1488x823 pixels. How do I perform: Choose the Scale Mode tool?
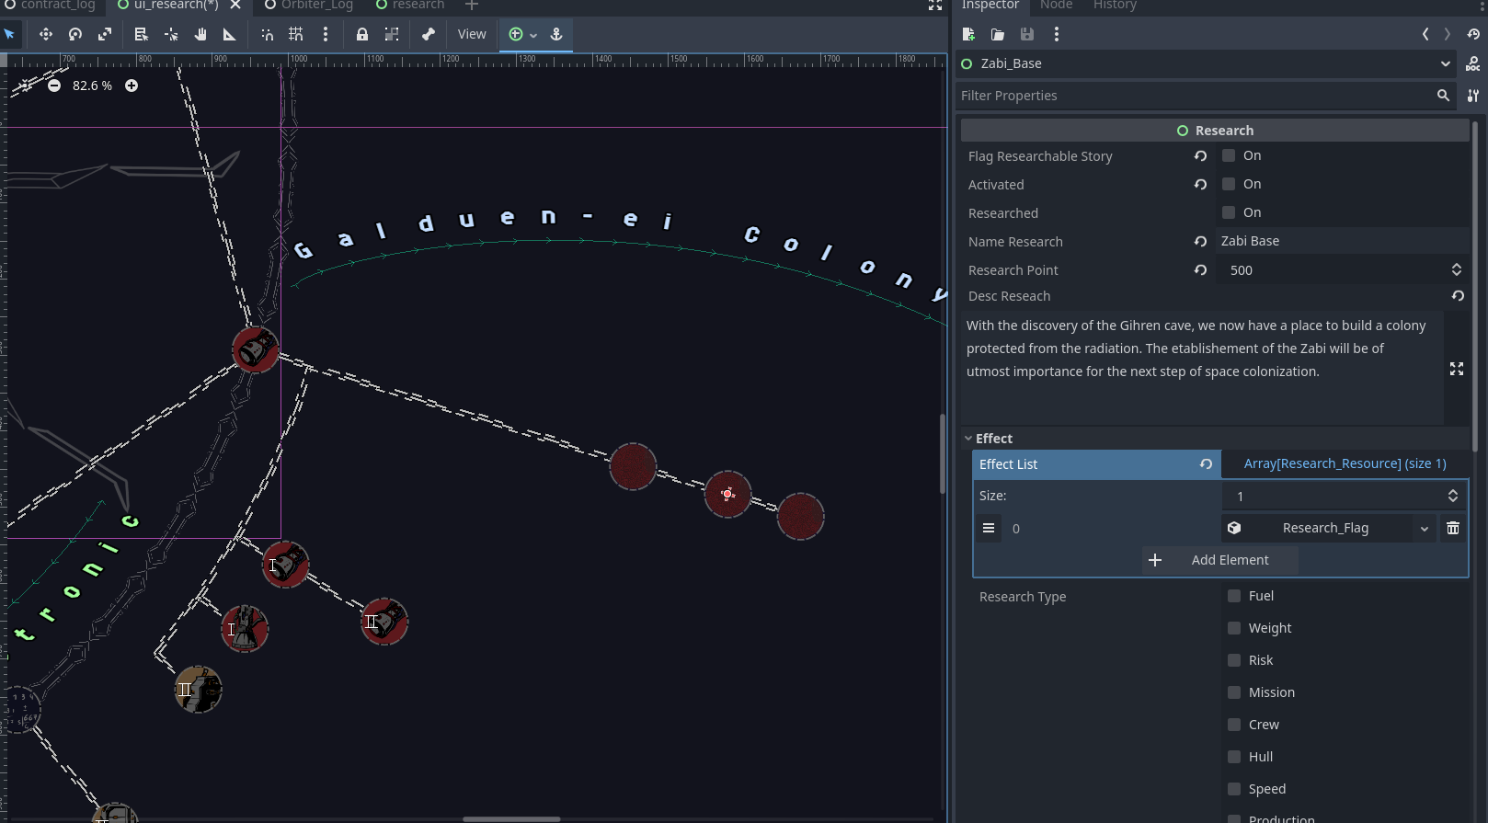coord(105,34)
